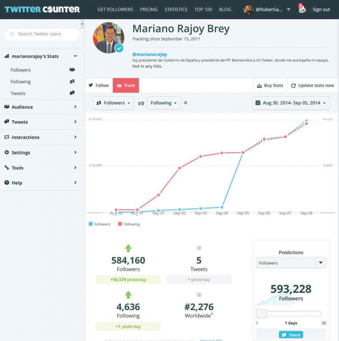Click the RubenSa user avatar in header
The width and height of the screenshot is (339, 341).
[x=248, y=9]
